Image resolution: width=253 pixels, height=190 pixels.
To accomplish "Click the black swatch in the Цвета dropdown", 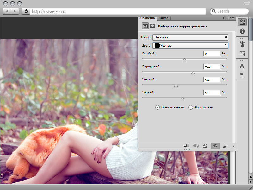I will point(157,46).
